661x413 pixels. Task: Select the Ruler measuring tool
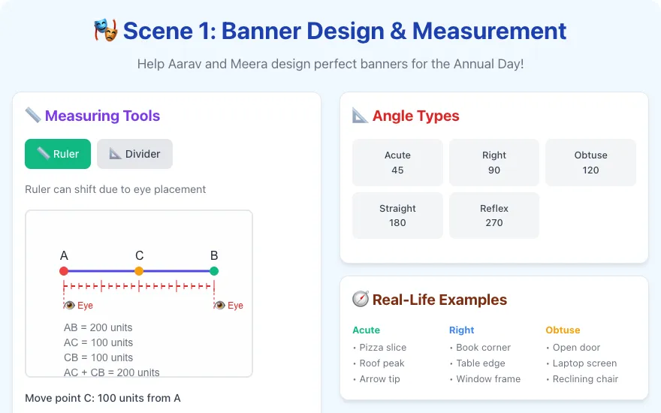(x=58, y=154)
